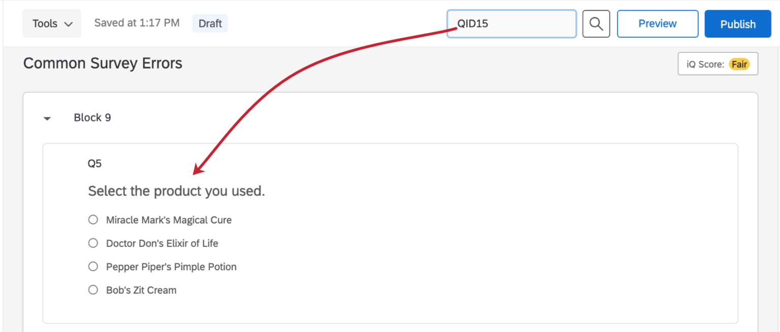The width and height of the screenshot is (780, 332).
Task: Select the Doctor Don's Elixir of Life option
Action: (x=93, y=243)
